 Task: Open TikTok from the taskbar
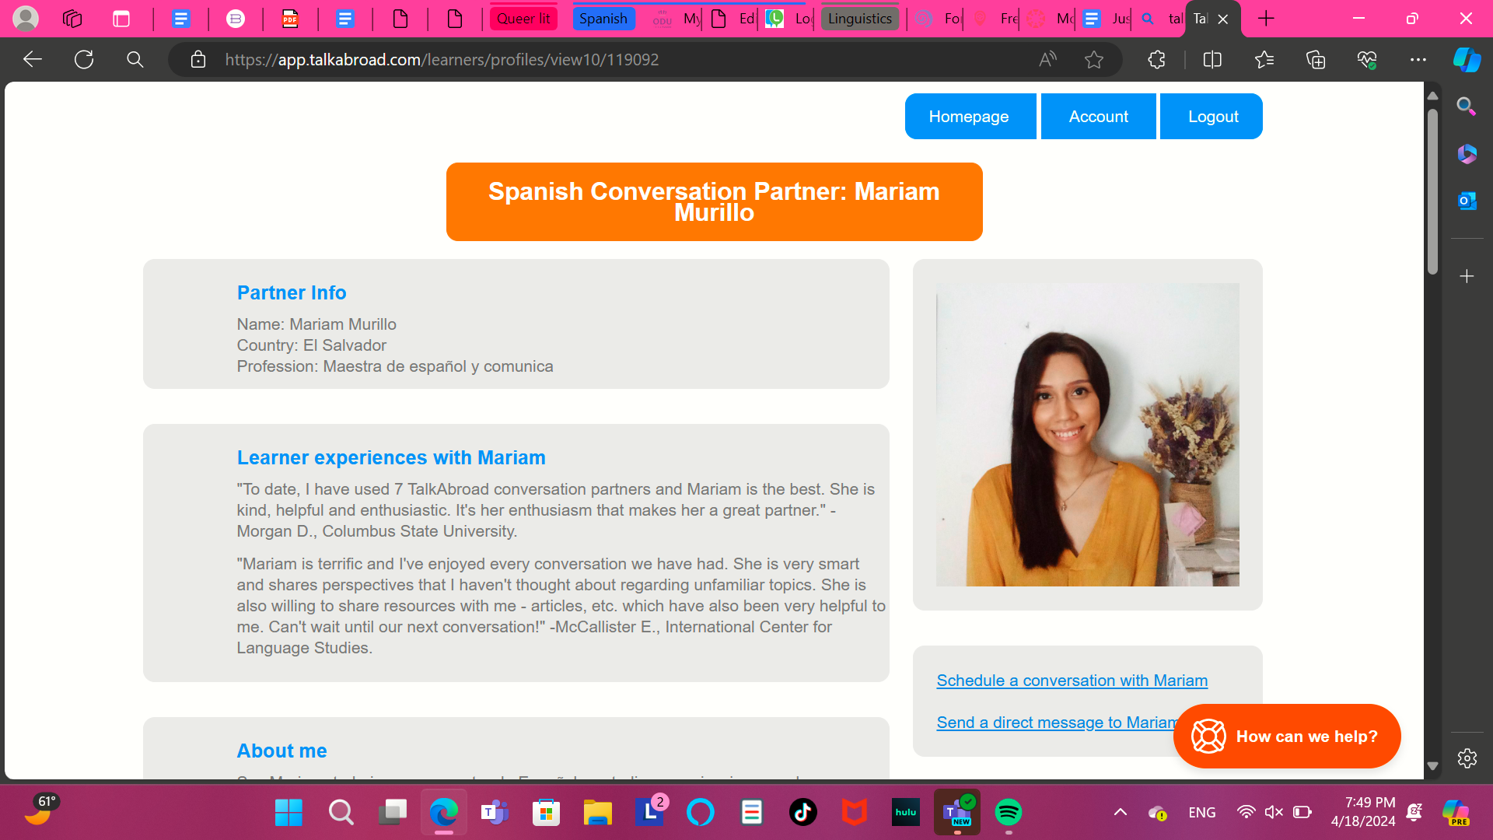[x=803, y=813]
